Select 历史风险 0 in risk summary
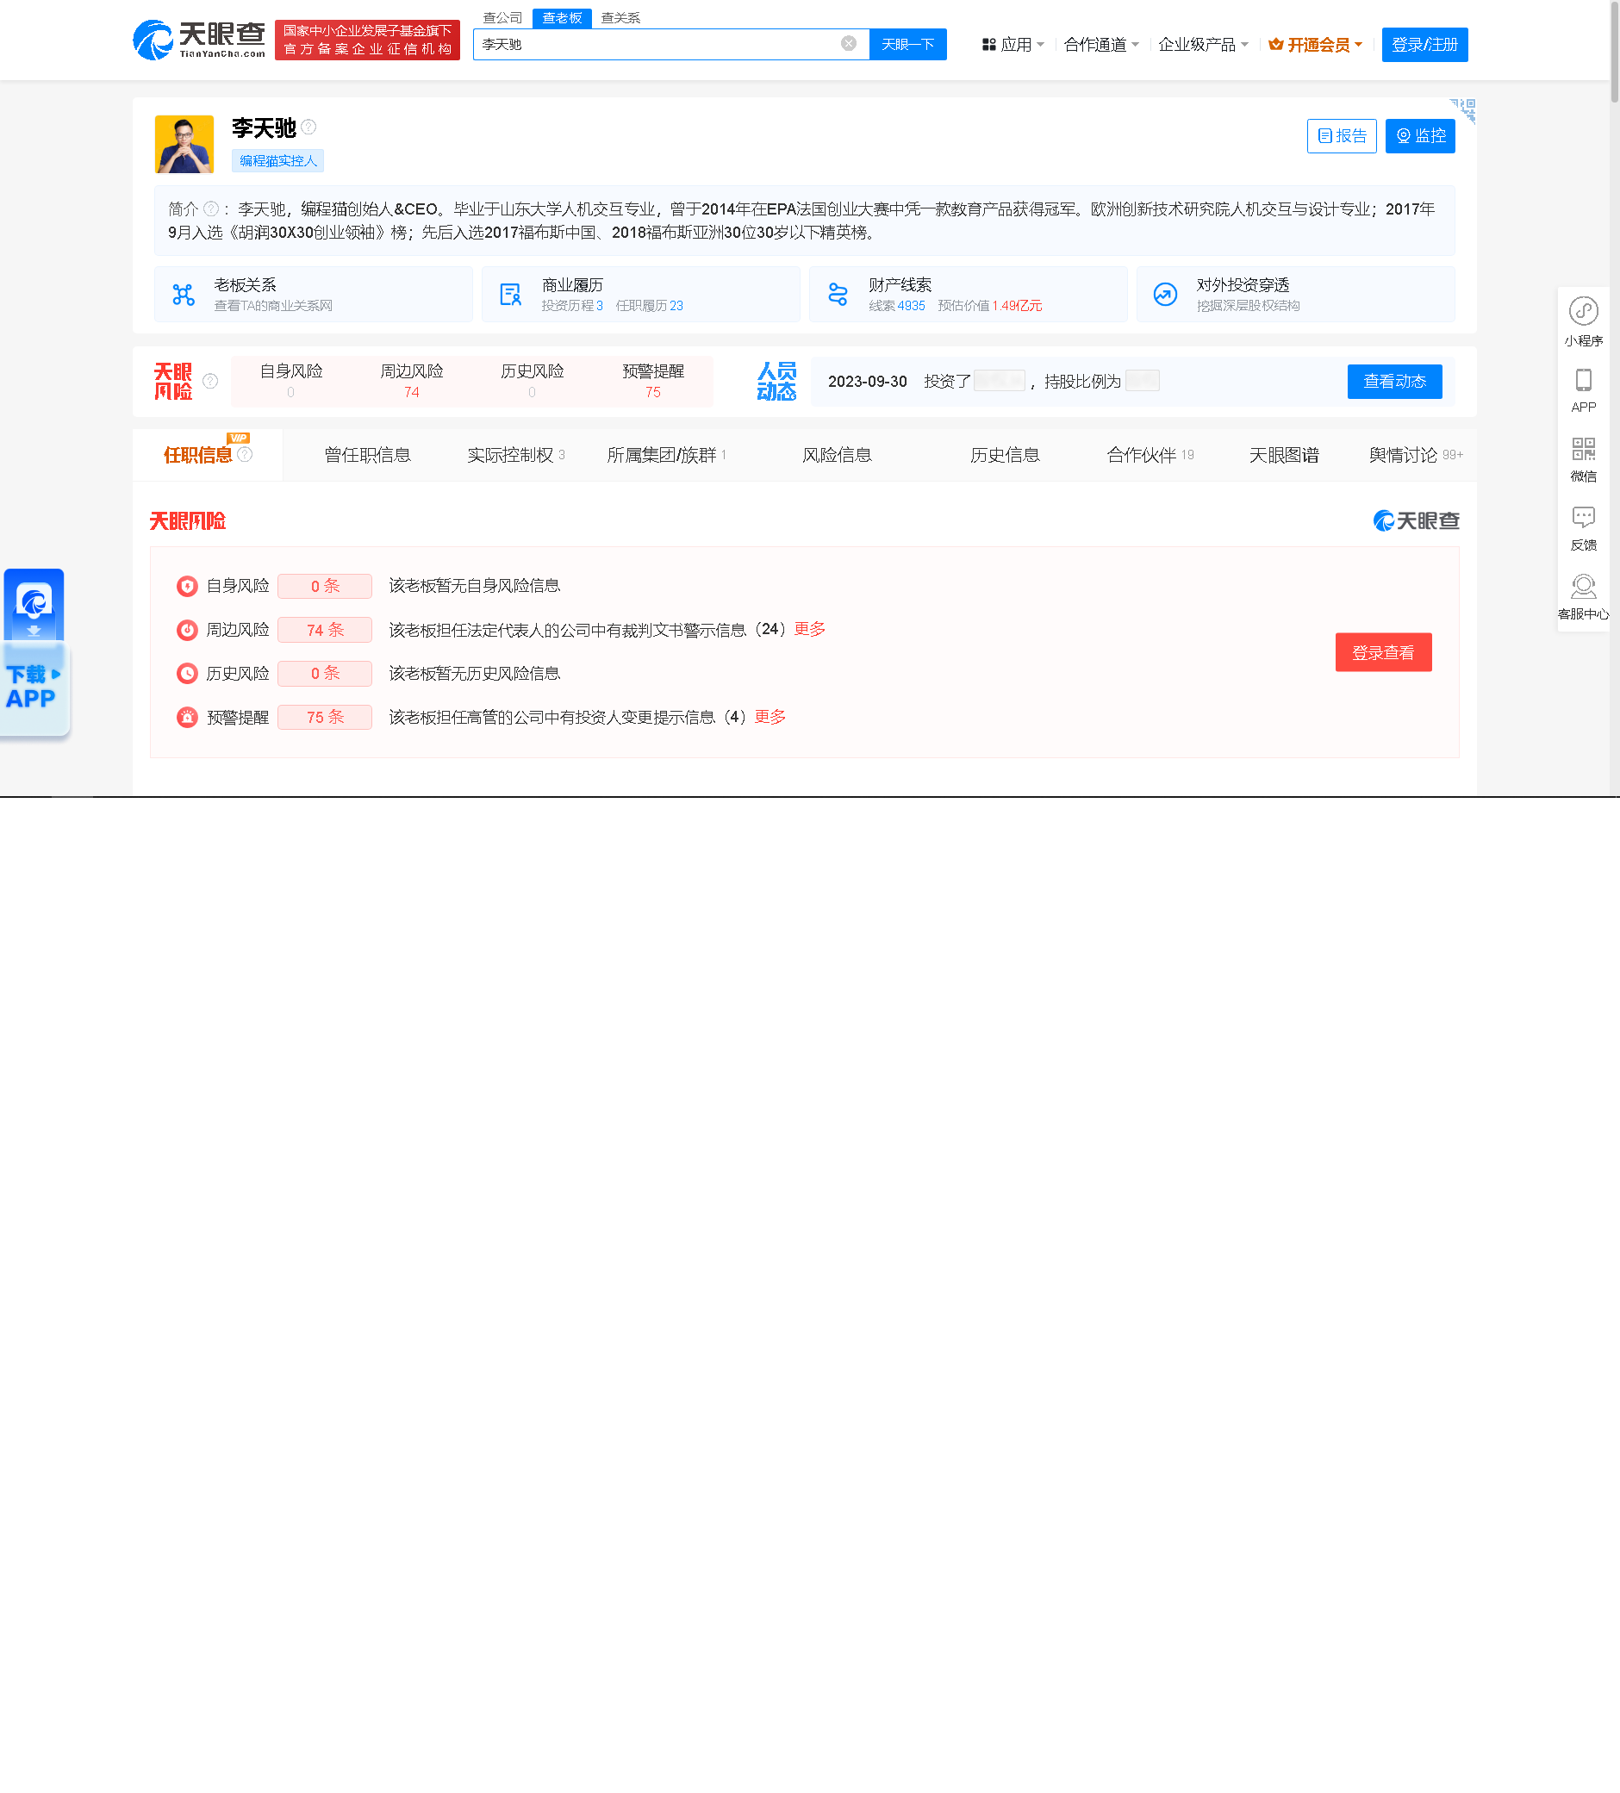 coord(532,382)
